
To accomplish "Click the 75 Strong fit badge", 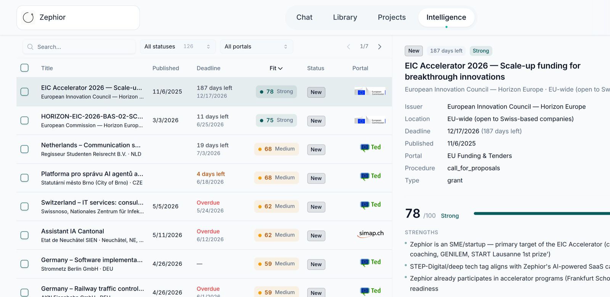I will pyautogui.click(x=276, y=120).
